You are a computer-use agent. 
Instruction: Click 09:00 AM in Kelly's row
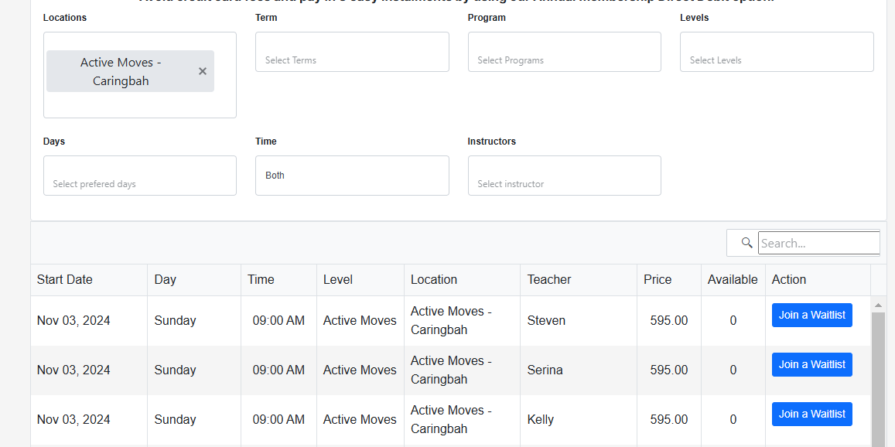(x=278, y=420)
